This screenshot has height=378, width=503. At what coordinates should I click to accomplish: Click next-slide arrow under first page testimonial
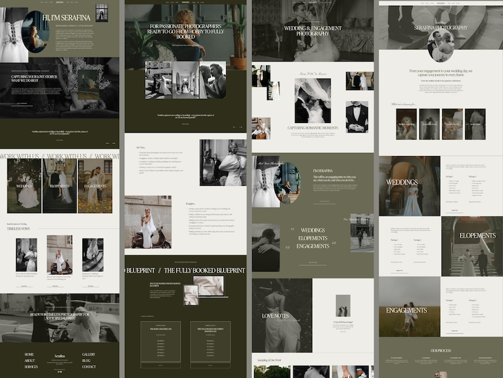113,143
